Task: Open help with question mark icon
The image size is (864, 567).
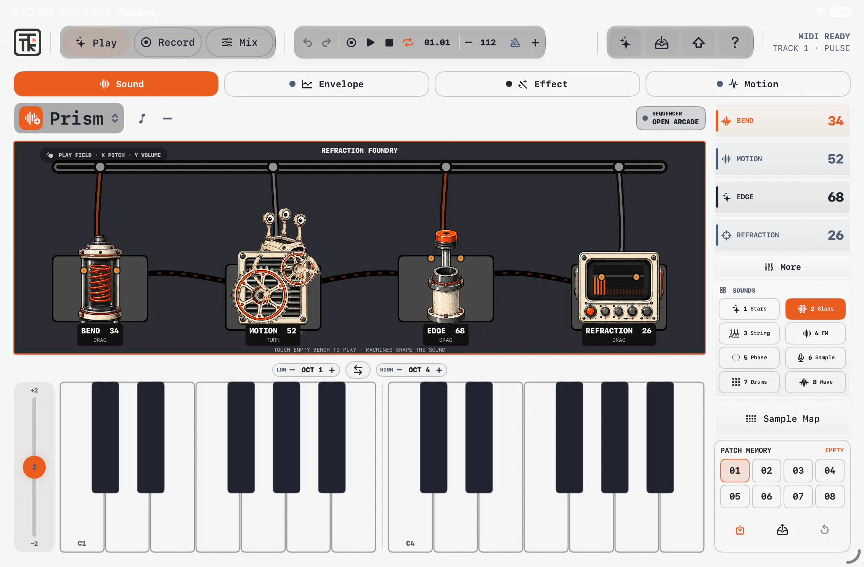Action: pos(735,43)
